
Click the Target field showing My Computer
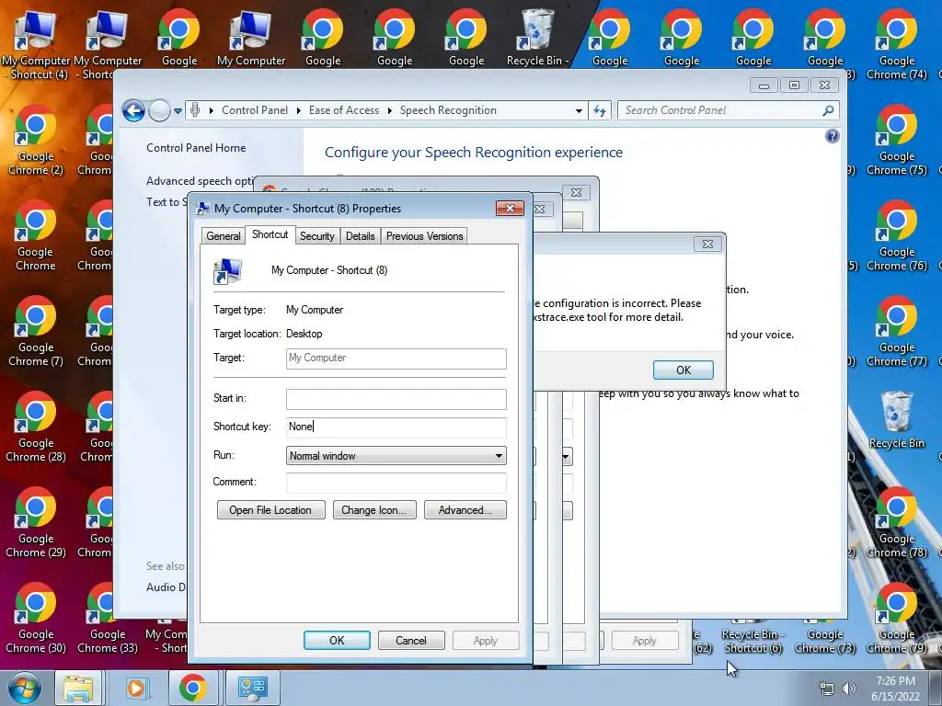pyautogui.click(x=396, y=359)
